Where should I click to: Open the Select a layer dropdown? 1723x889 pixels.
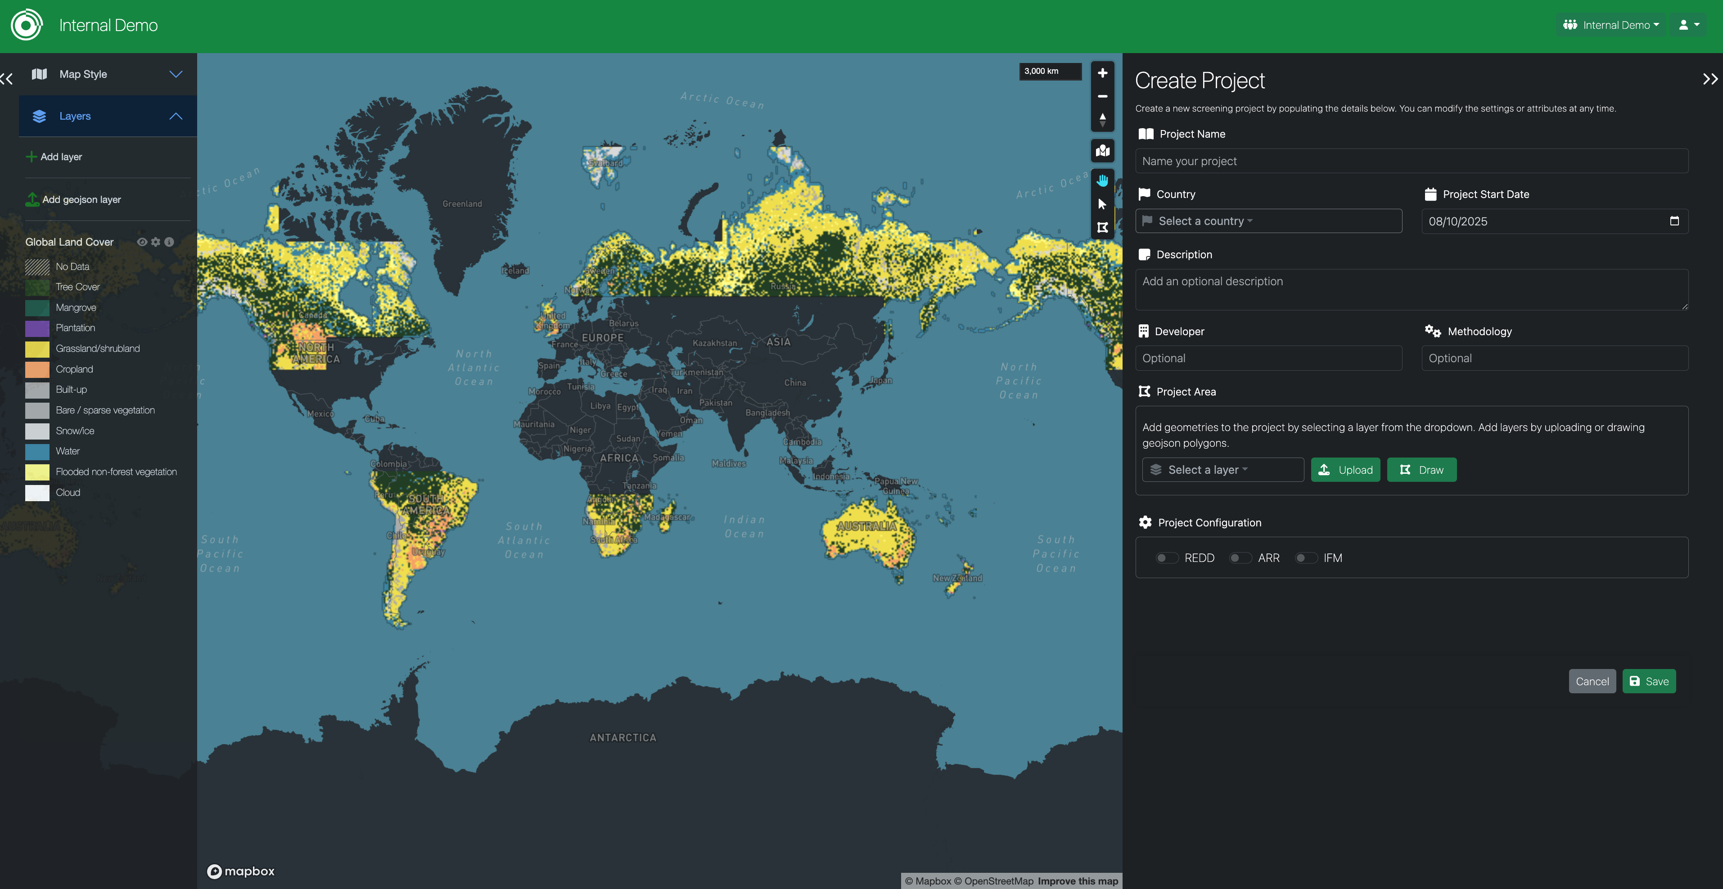click(x=1222, y=470)
